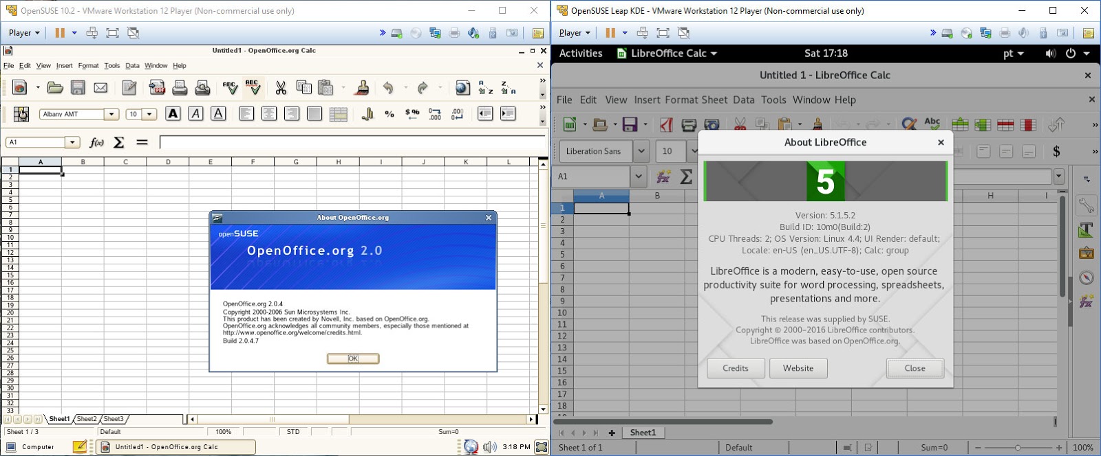This screenshot has width=1101, height=456.
Task: Open Navigator compass in LibreOffice sidebar
Action: (1087, 277)
